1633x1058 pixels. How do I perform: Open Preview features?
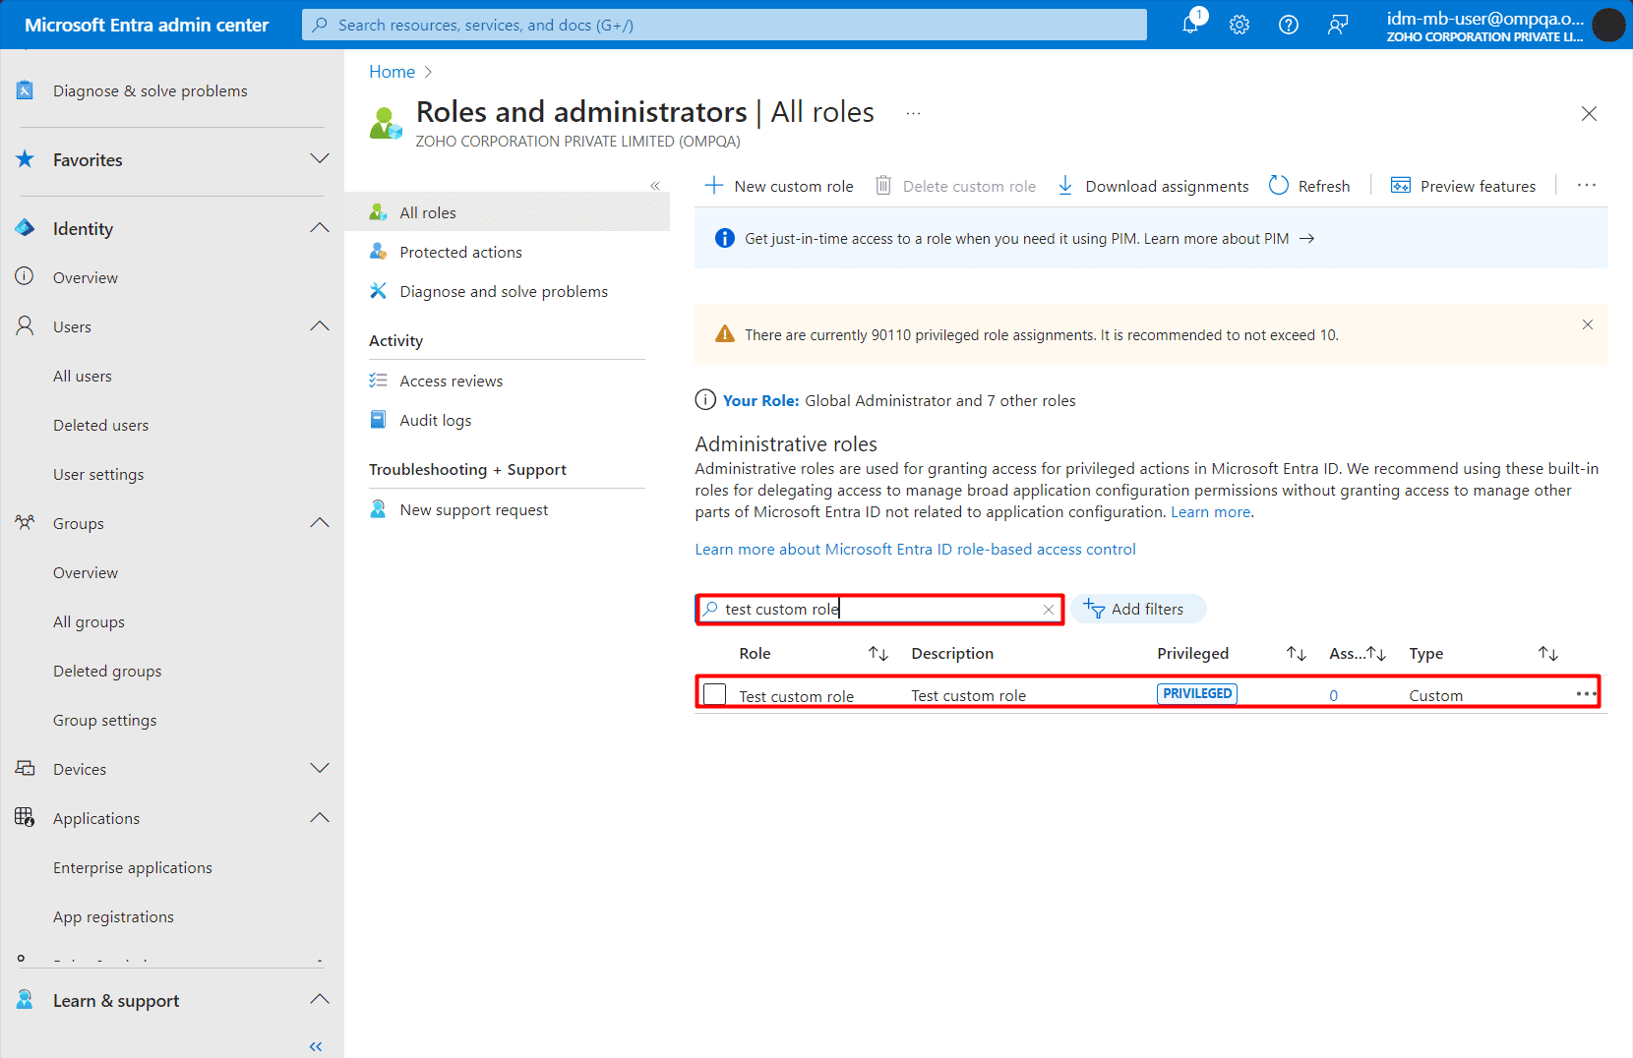coord(1463,185)
